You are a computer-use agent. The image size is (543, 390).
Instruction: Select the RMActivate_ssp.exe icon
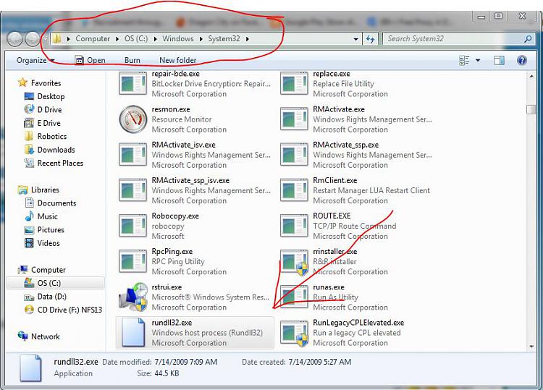(x=294, y=155)
